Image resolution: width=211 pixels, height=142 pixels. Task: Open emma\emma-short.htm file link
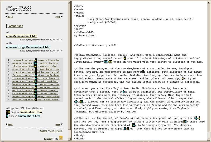tap(22, 36)
